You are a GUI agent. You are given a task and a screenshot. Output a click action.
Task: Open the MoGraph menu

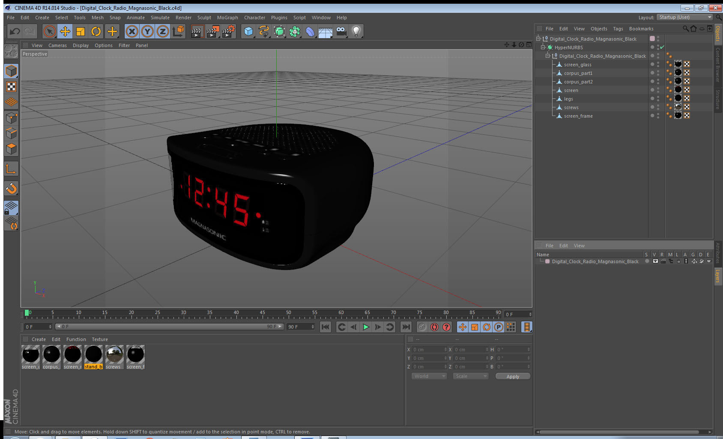227,18
